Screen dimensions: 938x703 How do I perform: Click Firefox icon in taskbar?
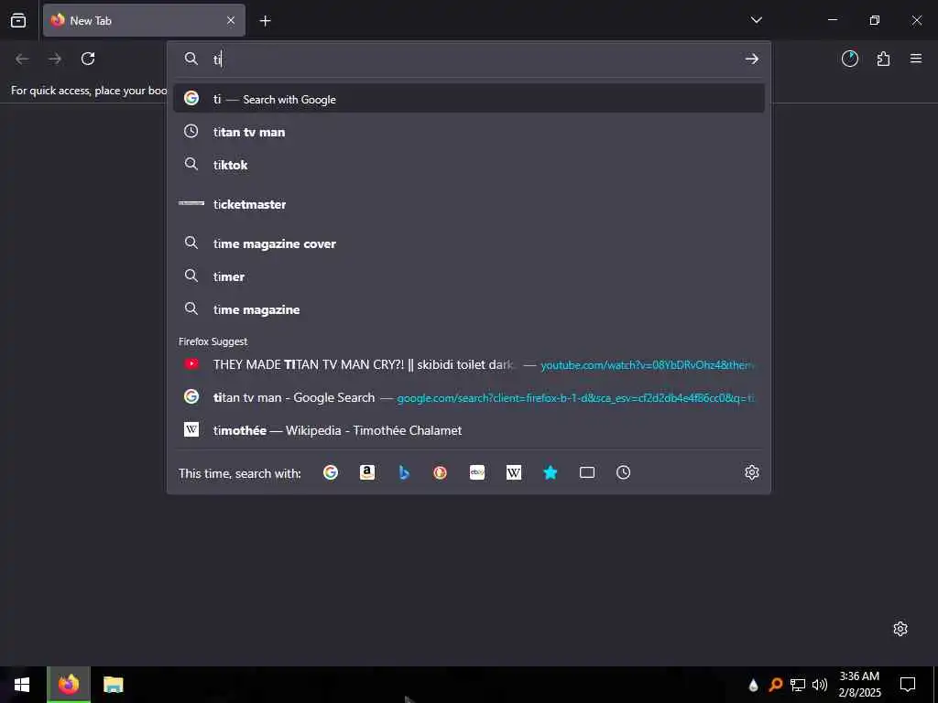[x=69, y=685]
